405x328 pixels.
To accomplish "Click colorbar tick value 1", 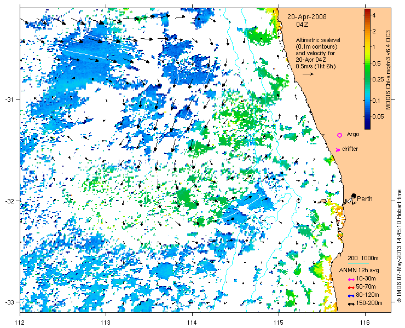I will (374, 47).
